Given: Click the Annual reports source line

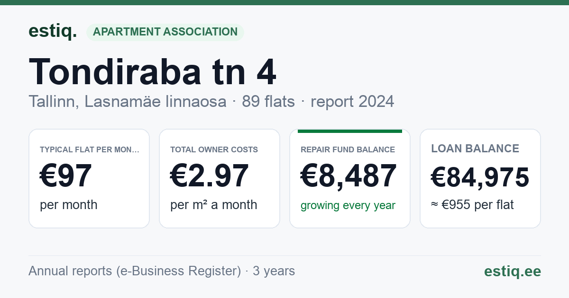Looking at the screenshot, I should (x=162, y=271).
